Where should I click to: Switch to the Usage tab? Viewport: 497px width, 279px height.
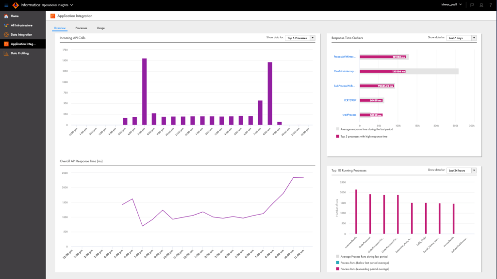click(100, 28)
